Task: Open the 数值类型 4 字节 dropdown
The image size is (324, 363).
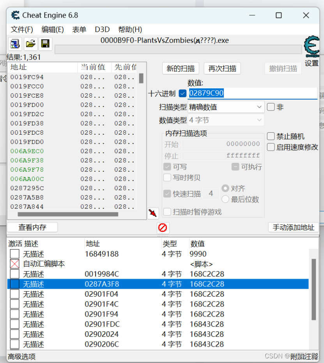Action: coord(226,120)
